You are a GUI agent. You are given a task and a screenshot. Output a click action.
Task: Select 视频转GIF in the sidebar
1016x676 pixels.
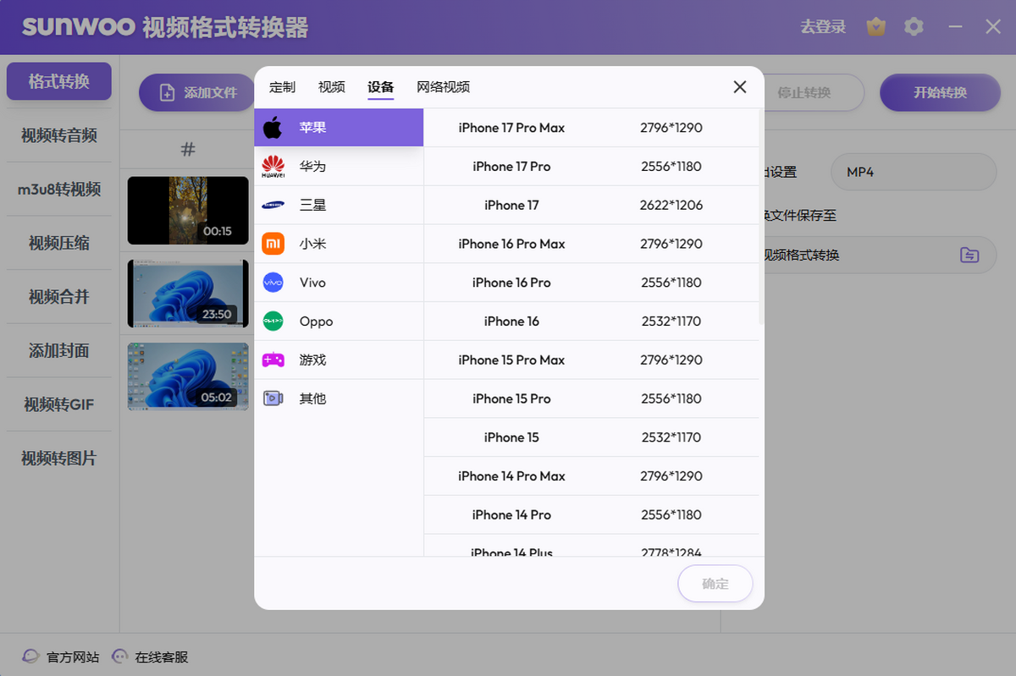pyautogui.click(x=58, y=404)
